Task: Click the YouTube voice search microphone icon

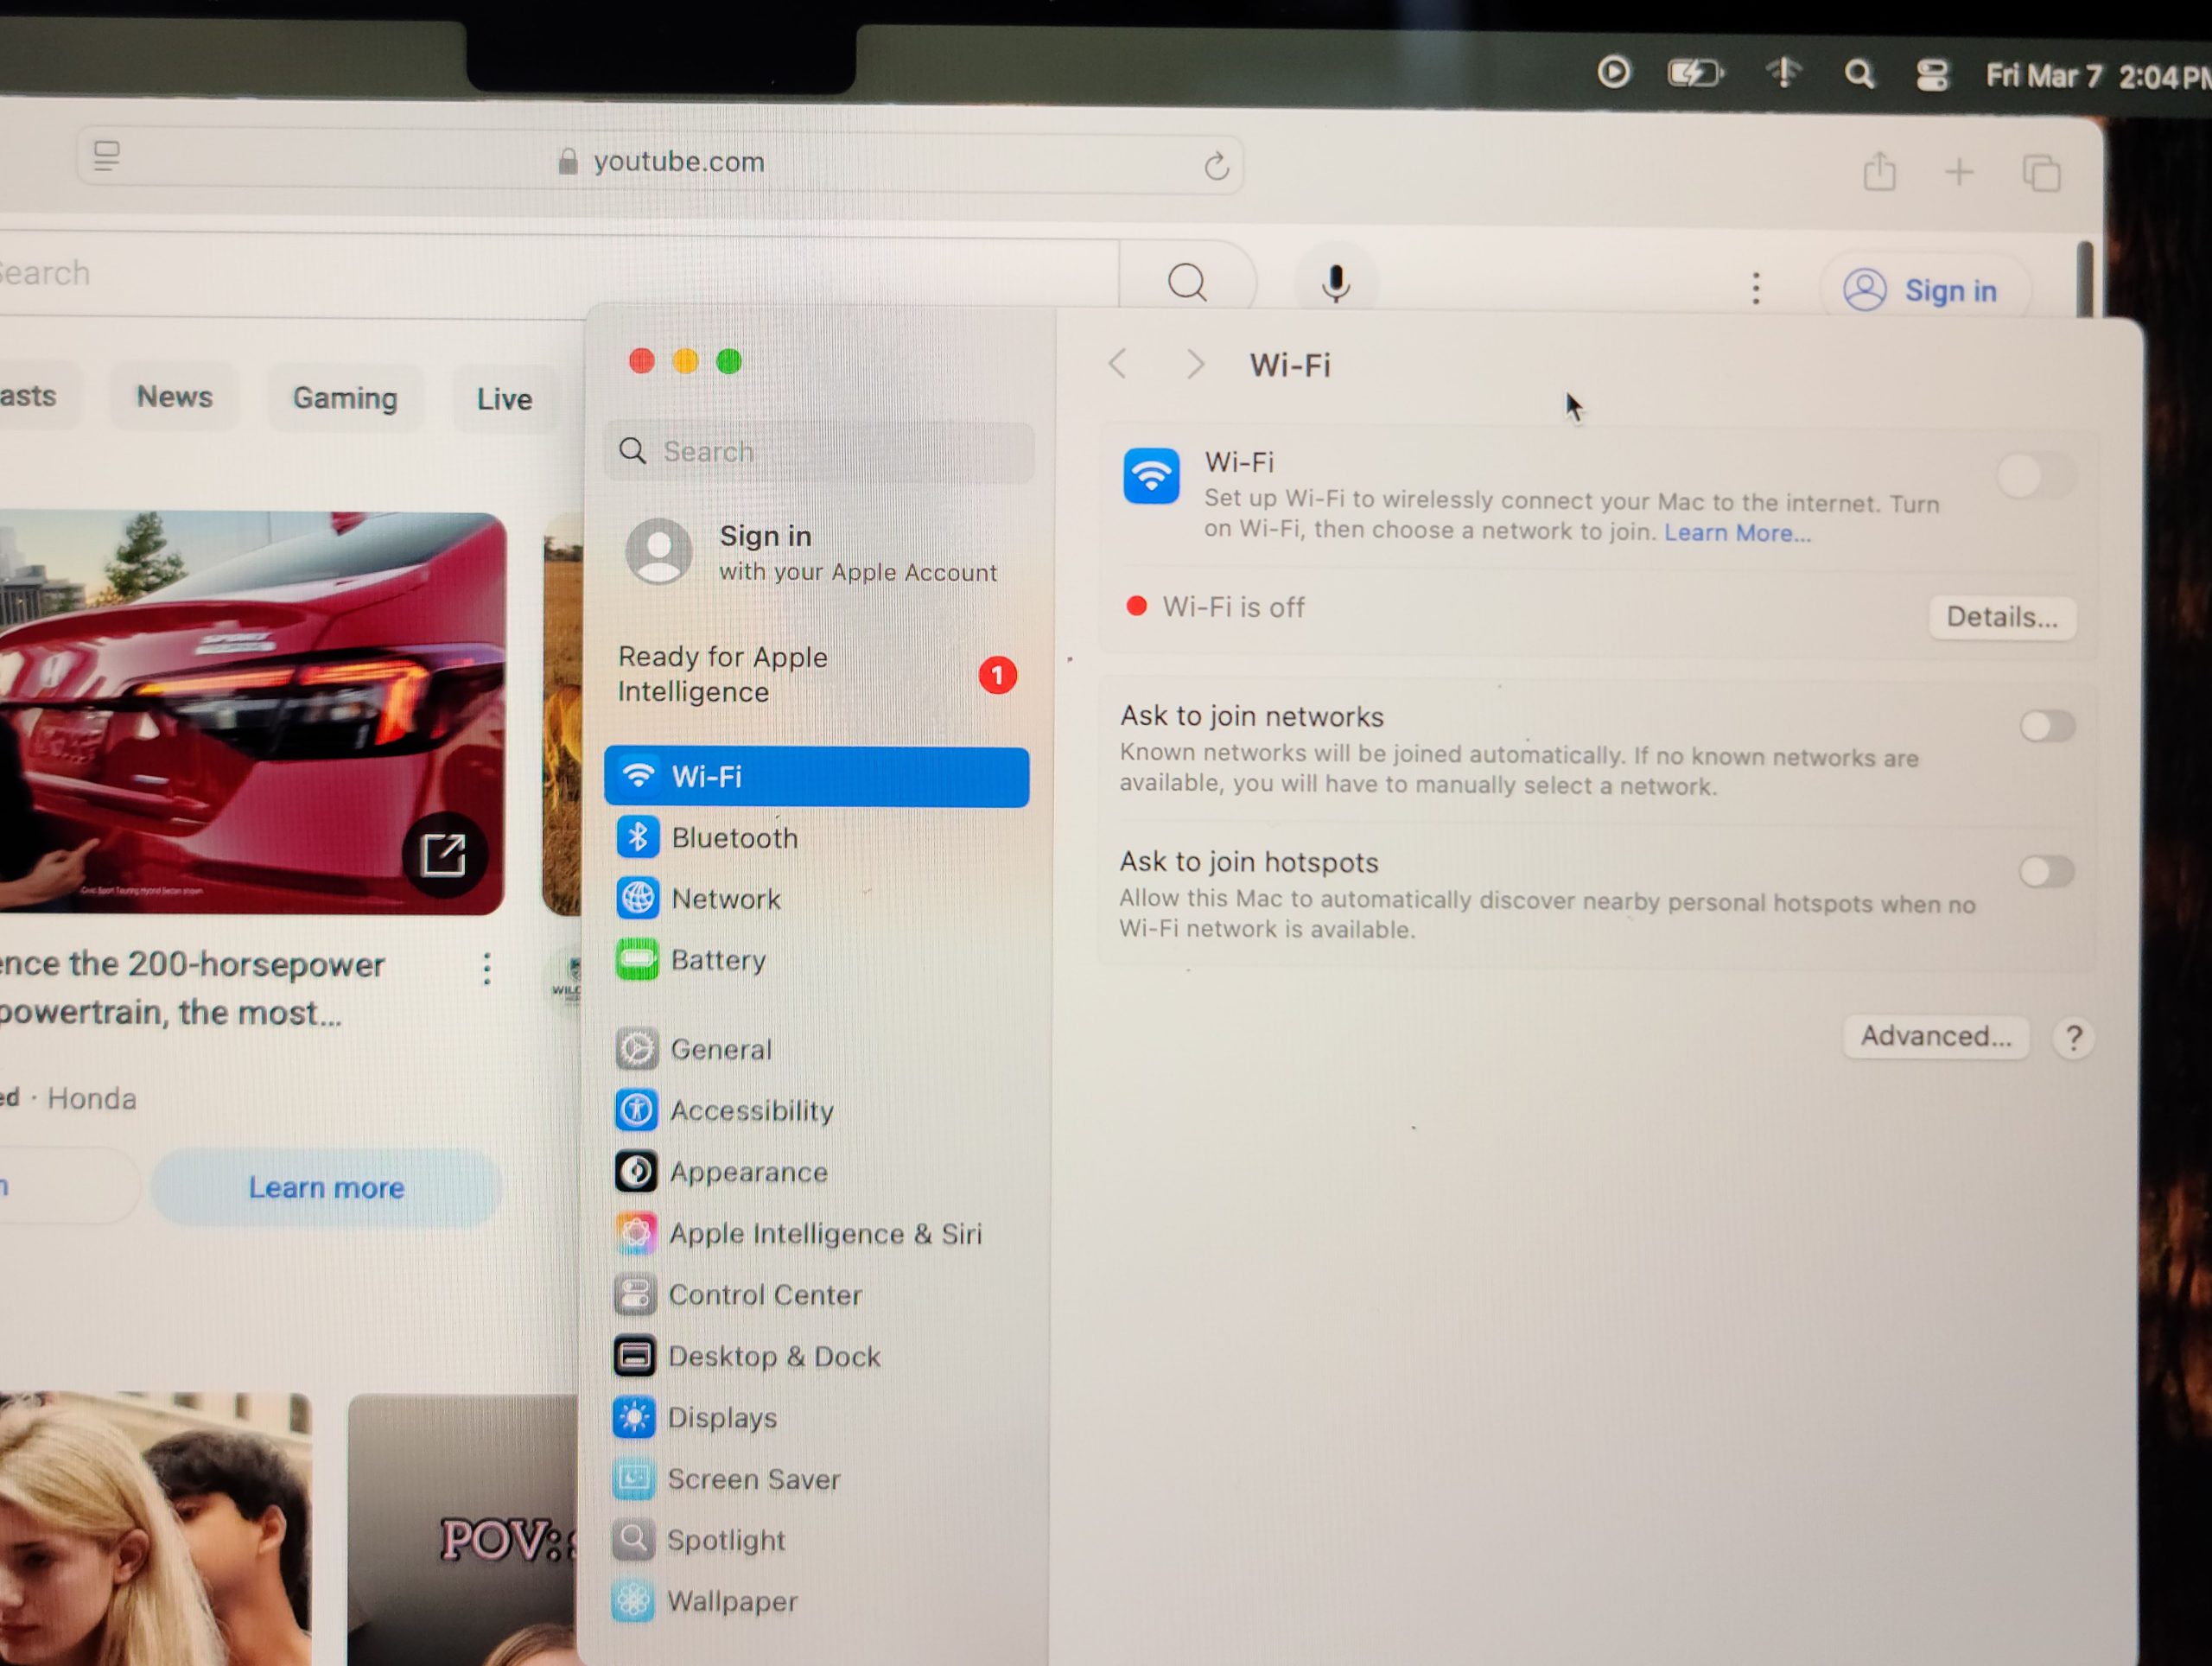Action: click(x=1335, y=283)
